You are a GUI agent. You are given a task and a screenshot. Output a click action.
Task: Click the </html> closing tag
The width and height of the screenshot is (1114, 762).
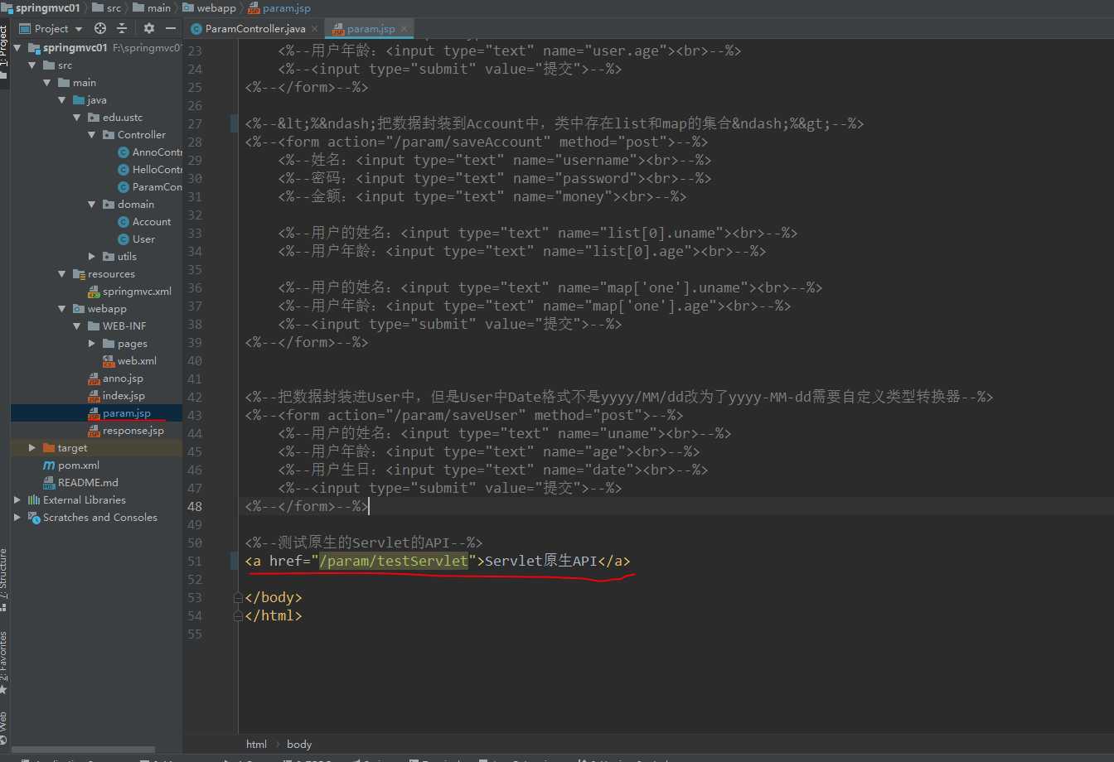coord(274,615)
